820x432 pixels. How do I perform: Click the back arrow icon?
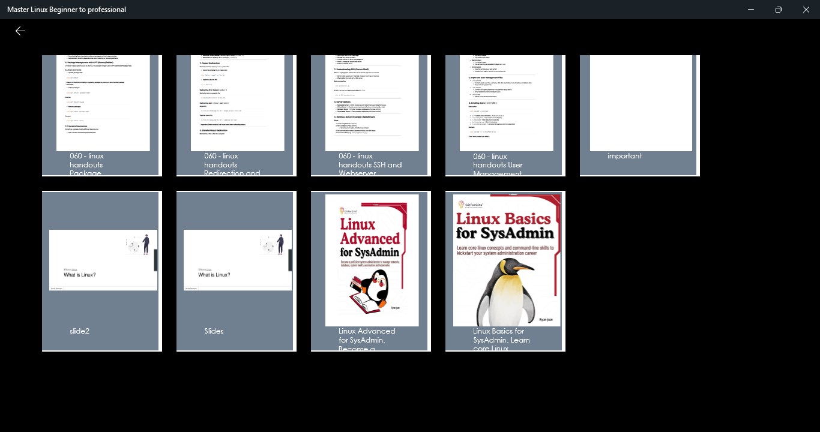pos(20,31)
